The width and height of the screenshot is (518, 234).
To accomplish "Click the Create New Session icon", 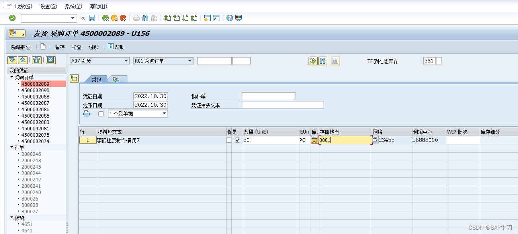I will point(207,18).
